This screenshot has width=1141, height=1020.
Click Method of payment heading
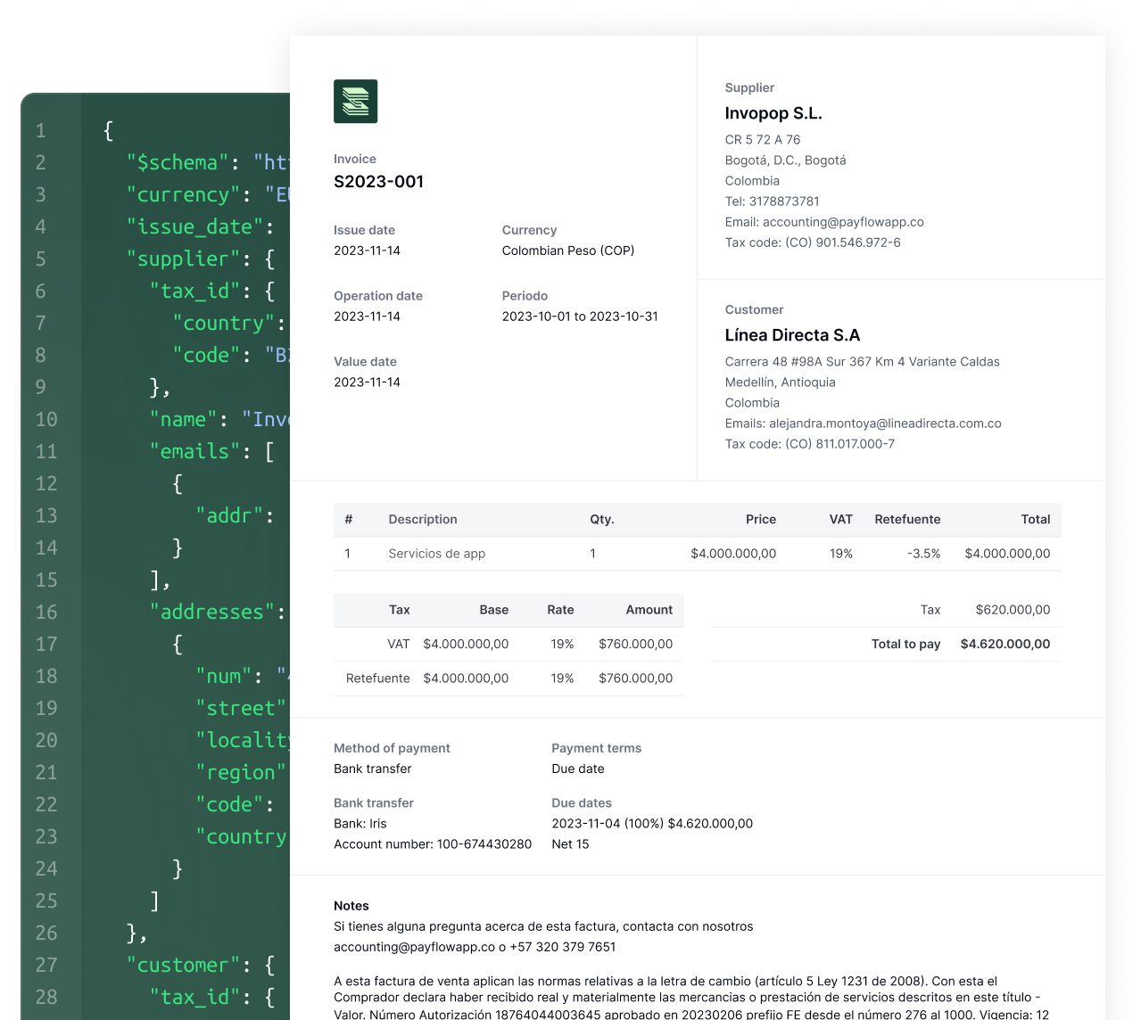(x=392, y=748)
